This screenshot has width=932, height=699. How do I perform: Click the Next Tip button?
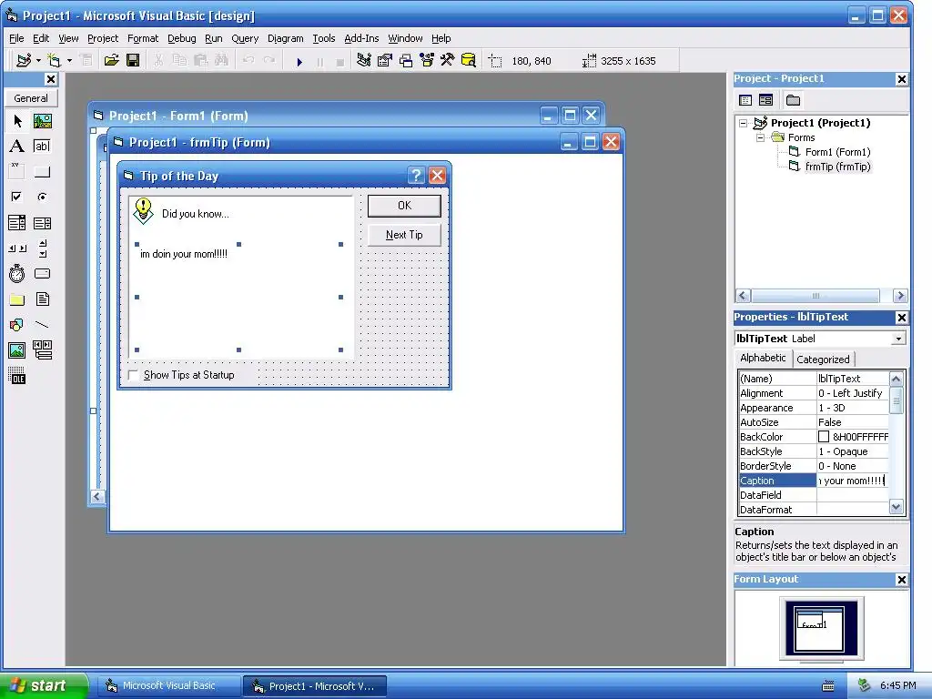(404, 235)
